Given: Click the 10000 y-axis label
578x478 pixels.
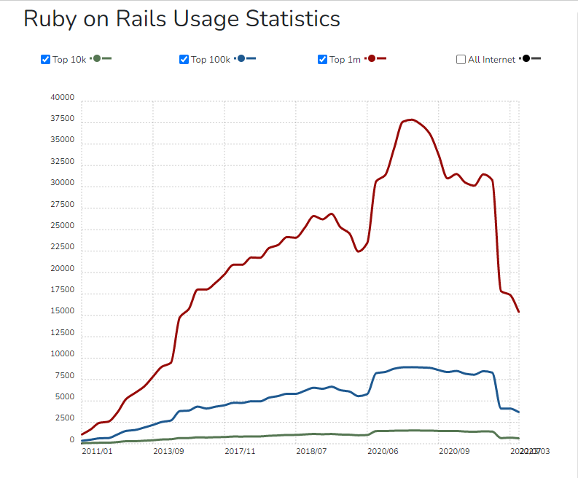Looking at the screenshot, I should [62, 354].
